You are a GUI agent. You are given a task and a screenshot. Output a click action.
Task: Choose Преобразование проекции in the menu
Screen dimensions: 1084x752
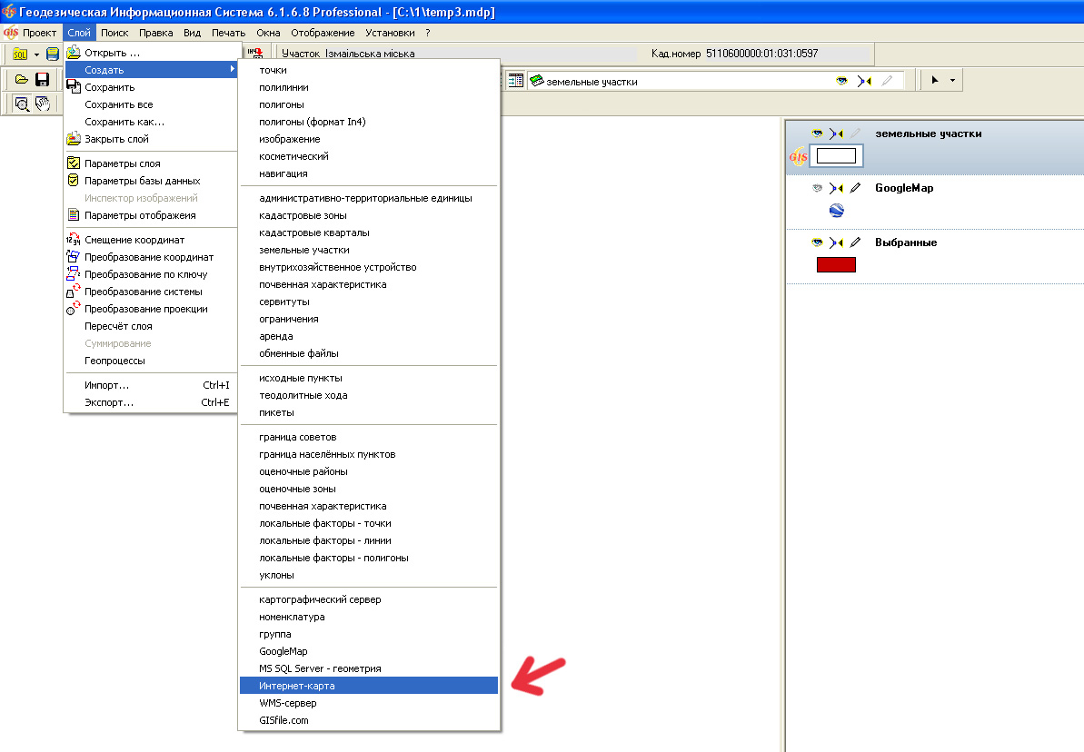pyautogui.click(x=151, y=309)
